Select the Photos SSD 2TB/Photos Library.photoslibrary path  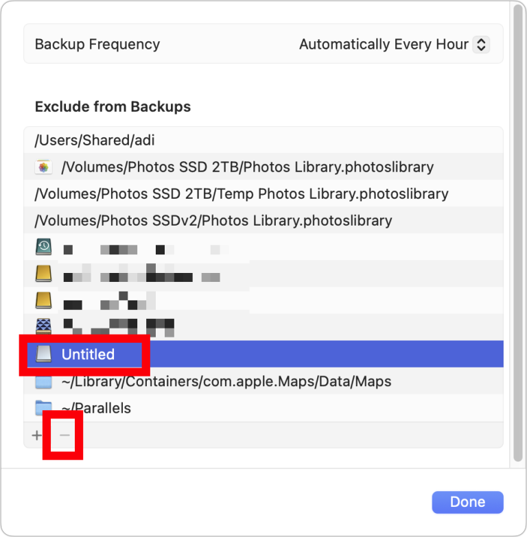click(x=247, y=167)
